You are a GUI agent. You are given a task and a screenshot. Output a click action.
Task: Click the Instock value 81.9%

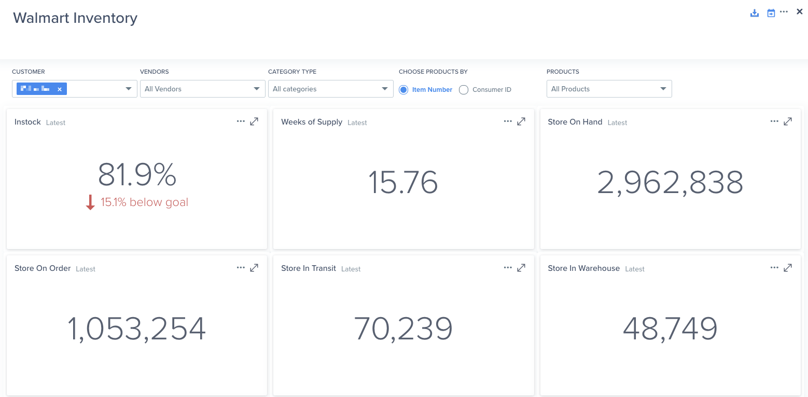point(137,175)
